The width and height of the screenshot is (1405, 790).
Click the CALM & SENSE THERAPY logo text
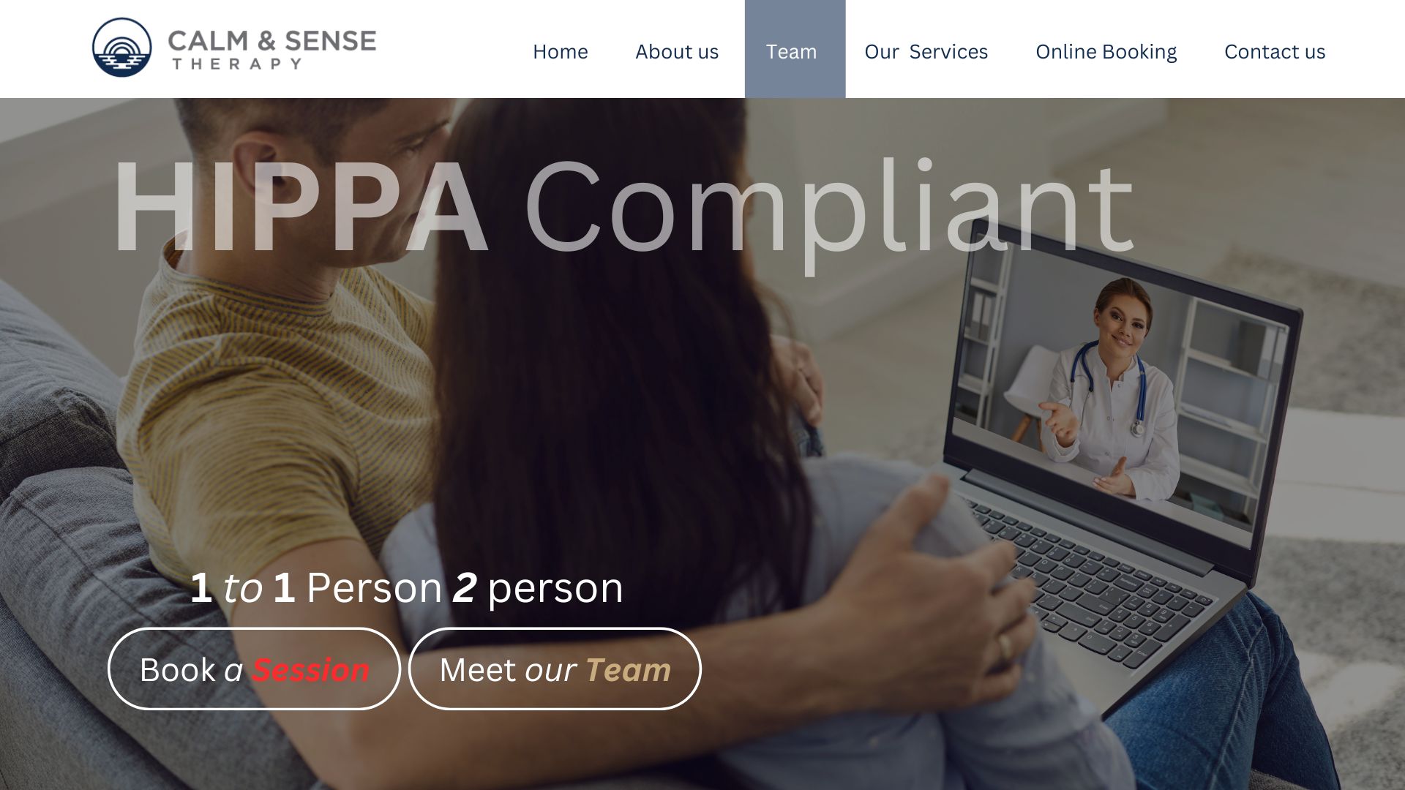(x=272, y=49)
